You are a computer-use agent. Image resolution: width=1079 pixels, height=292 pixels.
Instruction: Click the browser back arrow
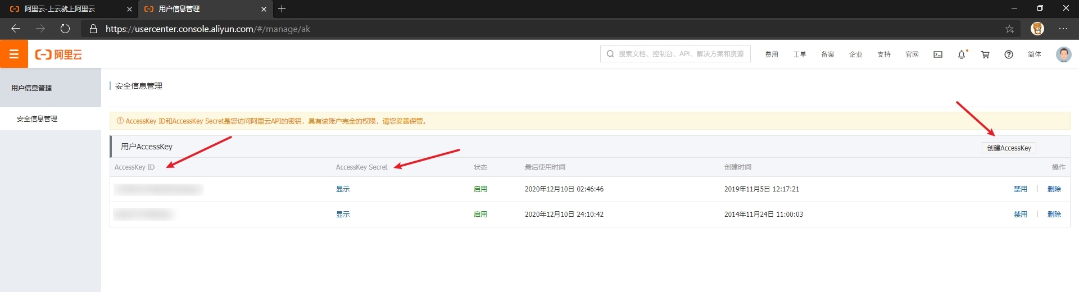pyautogui.click(x=16, y=29)
